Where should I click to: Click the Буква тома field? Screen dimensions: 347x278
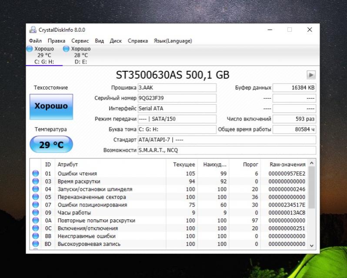[x=177, y=129]
